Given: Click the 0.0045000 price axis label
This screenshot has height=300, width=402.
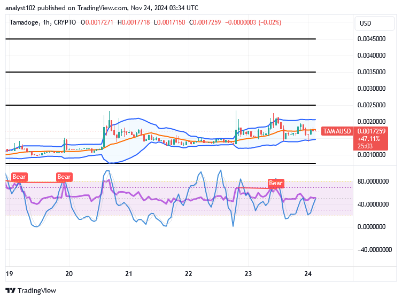Looking at the screenshot, I should pos(372,39).
